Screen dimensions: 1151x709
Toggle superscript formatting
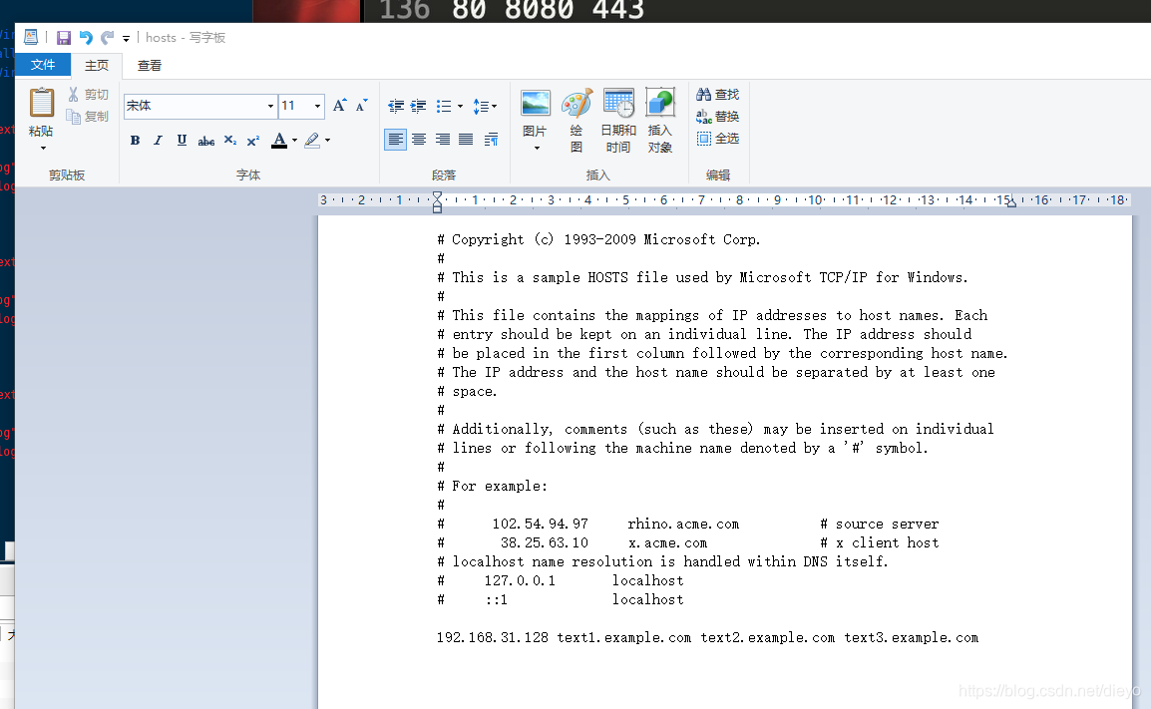point(253,141)
